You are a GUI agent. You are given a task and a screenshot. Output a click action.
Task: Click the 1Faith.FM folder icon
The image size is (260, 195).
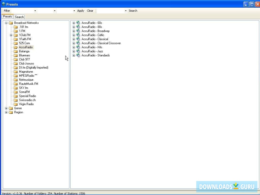(15, 39)
